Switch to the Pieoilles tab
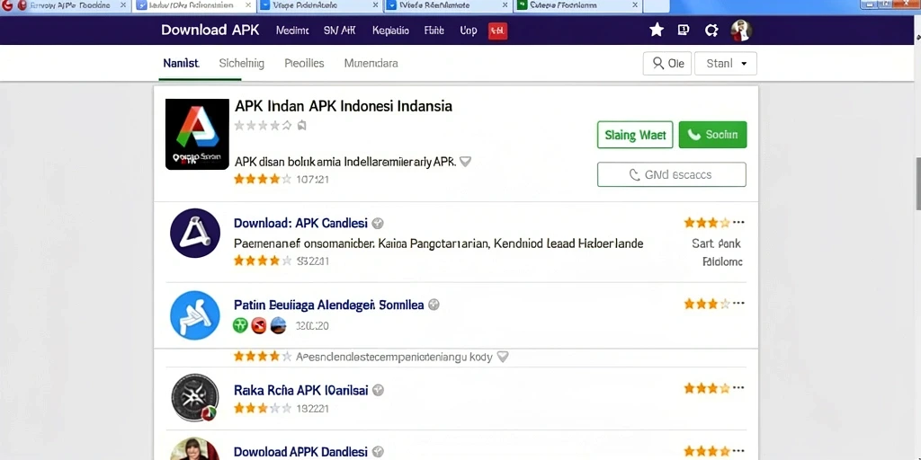The image size is (921, 460). 304,64
